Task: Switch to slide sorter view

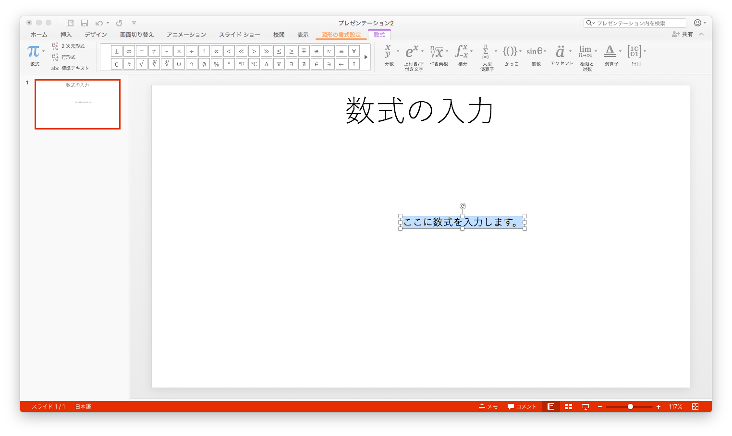Action: (568, 407)
